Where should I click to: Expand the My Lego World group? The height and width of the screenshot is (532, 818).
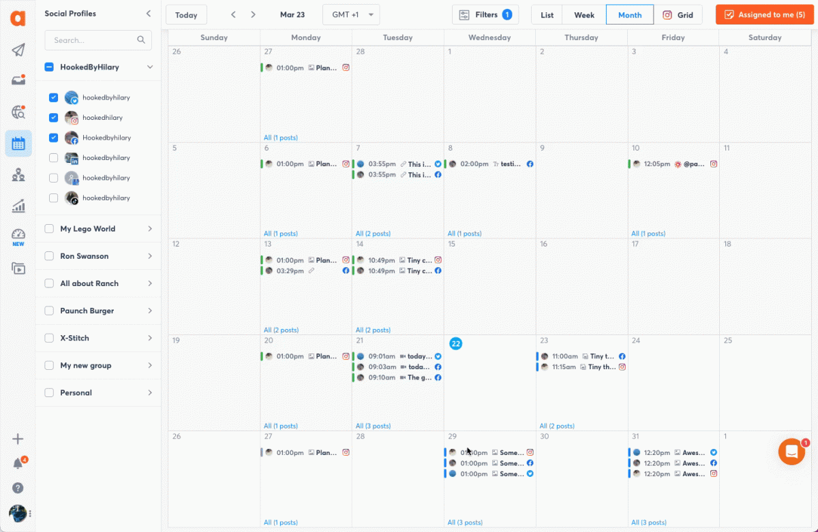(x=150, y=229)
